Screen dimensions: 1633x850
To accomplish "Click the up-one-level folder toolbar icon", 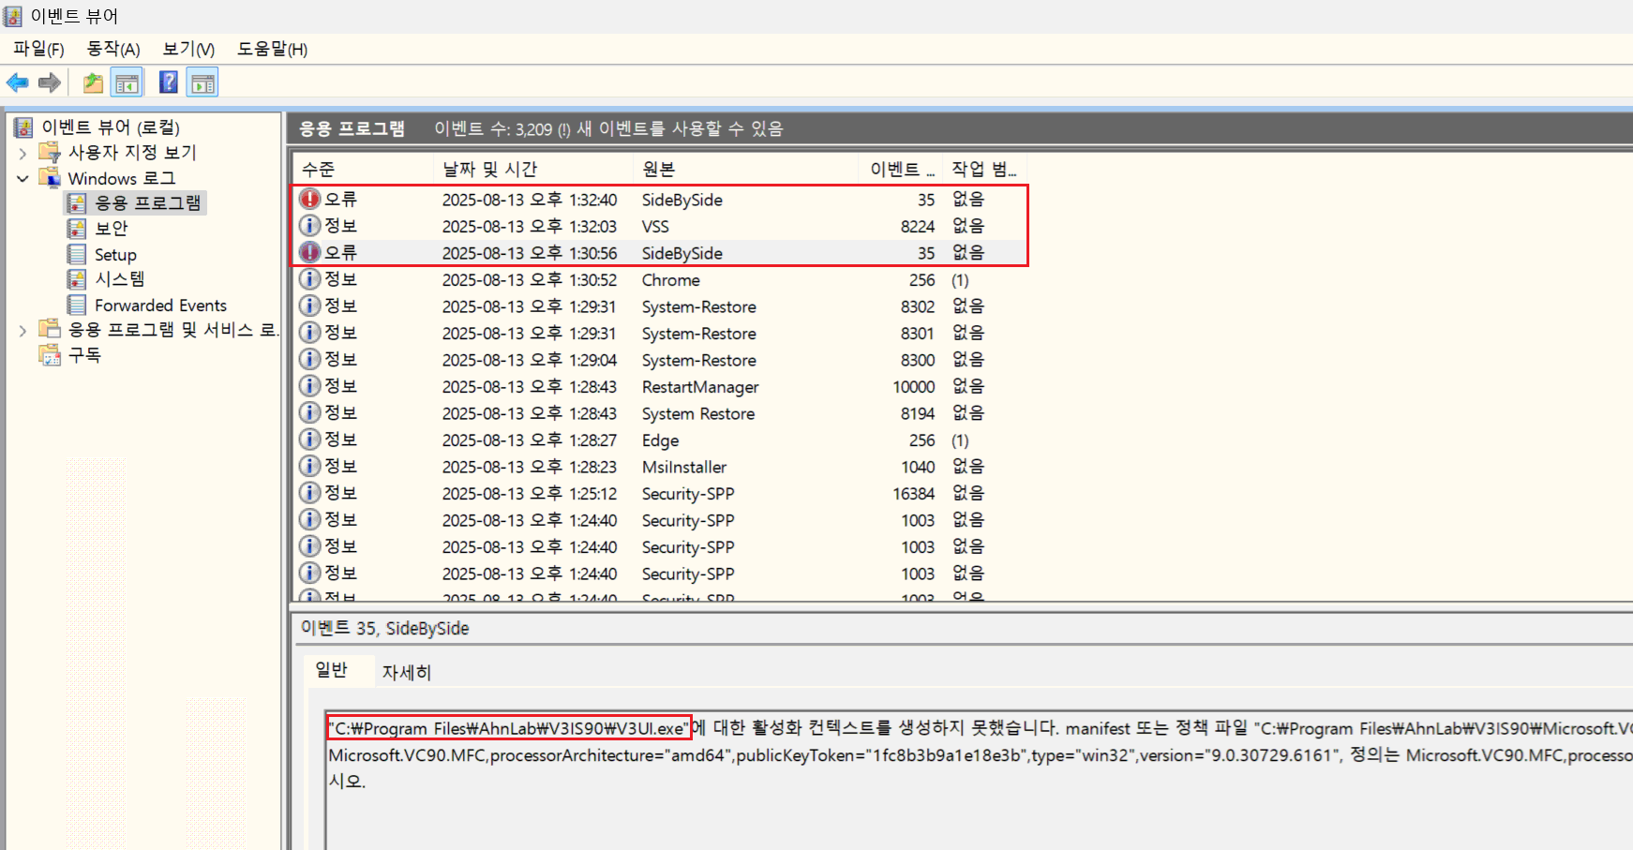I will 93,82.
